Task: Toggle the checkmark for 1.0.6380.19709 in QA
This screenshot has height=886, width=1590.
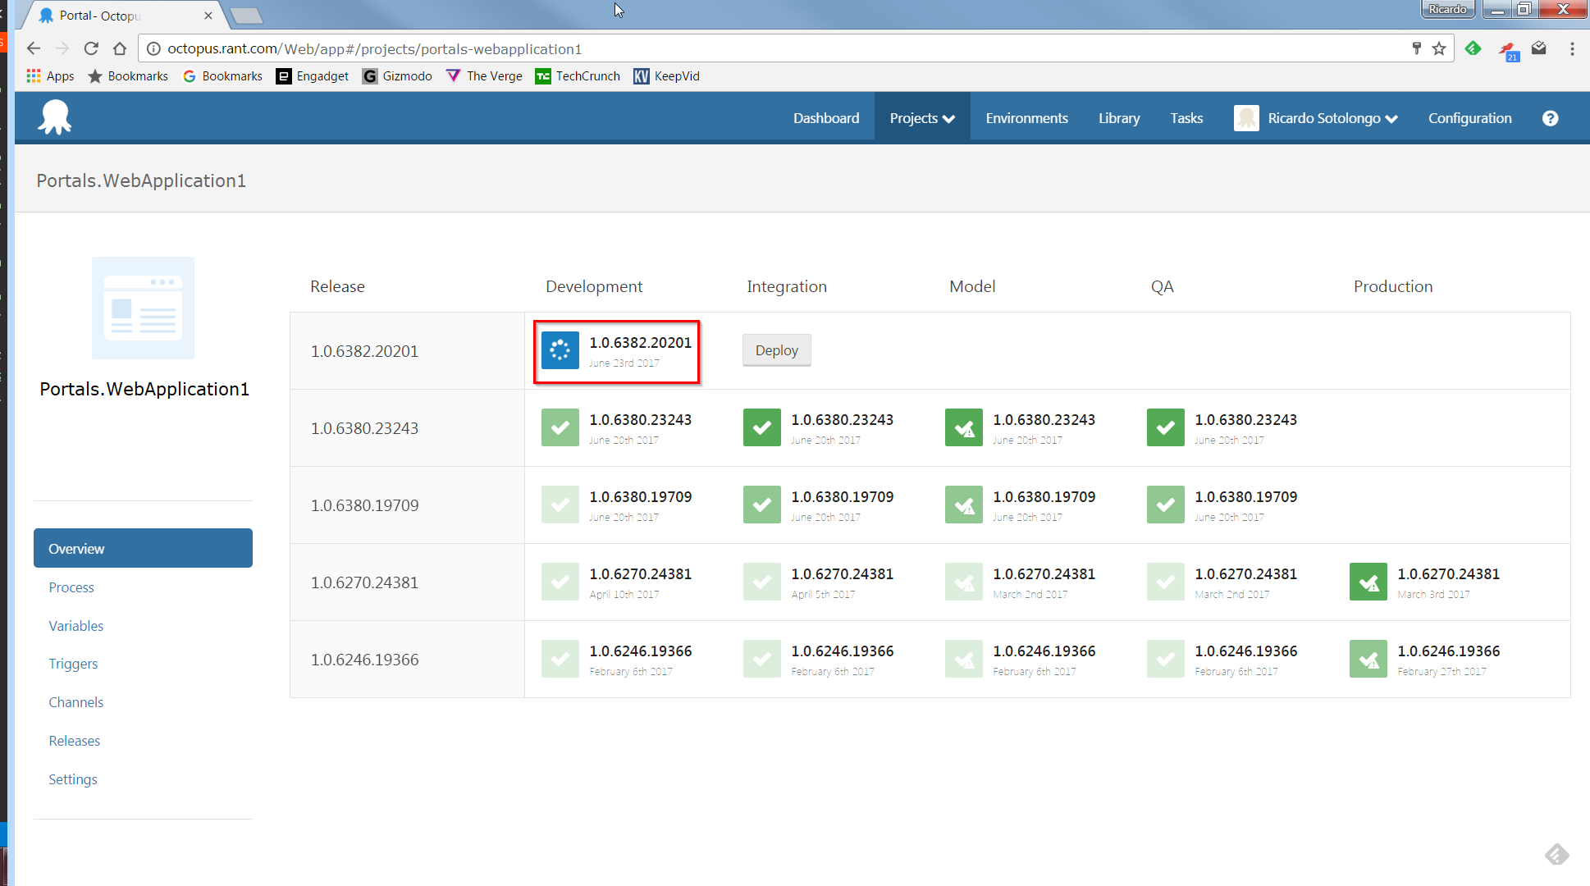Action: pyautogui.click(x=1163, y=503)
